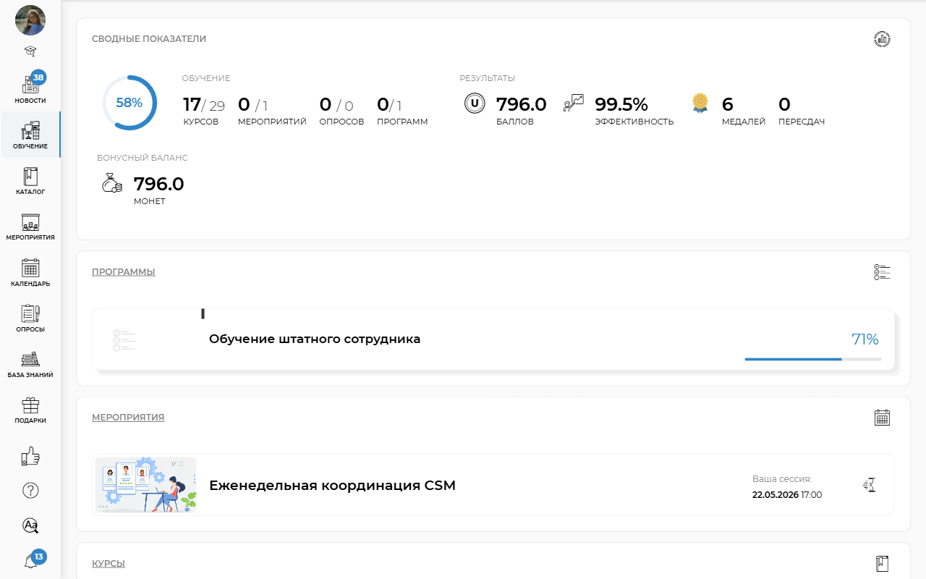Open Каталог in the sidebar

coord(30,181)
